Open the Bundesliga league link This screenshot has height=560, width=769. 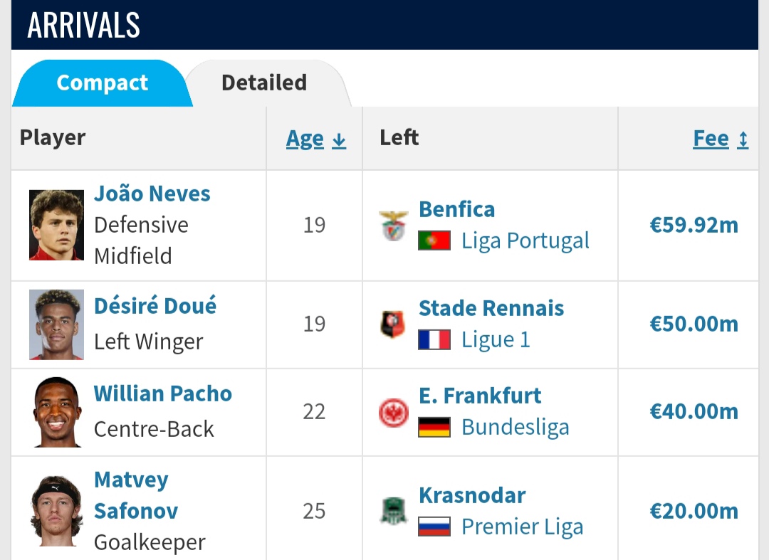pos(516,427)
